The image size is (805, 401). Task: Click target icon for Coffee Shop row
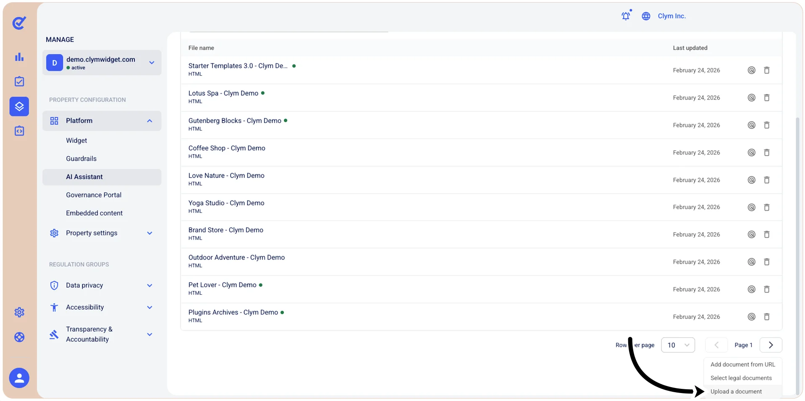pos(752,152)
